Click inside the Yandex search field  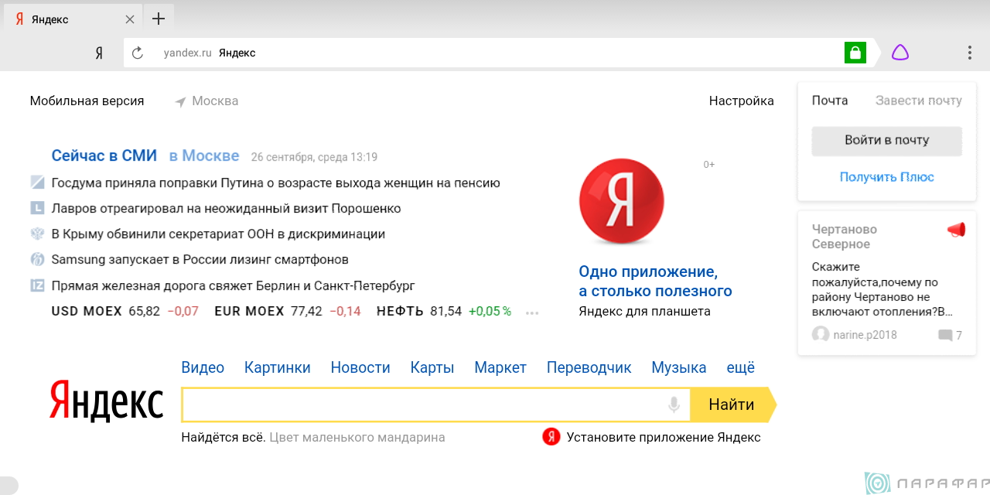(422, 405)
